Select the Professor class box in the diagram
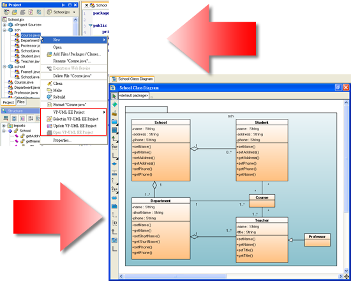 click(x=317, y=239)
